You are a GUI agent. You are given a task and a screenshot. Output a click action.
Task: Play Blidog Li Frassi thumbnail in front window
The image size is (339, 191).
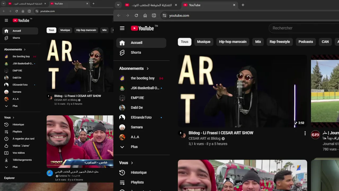242,91
